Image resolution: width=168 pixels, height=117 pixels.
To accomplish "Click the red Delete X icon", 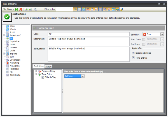I will click(x=21, y=9).
